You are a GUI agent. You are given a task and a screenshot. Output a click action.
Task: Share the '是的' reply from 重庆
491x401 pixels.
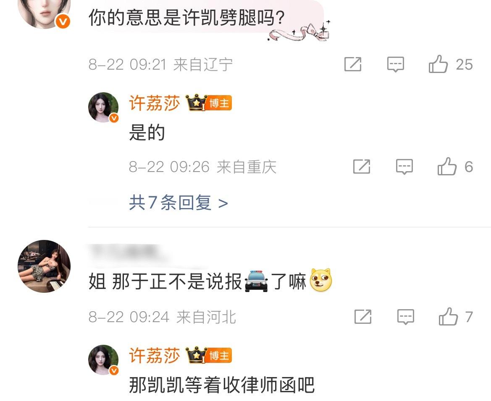coord(362,167)
